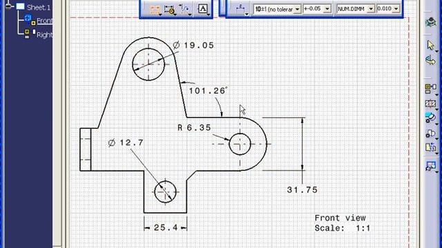This screenshot has width=442, height=248.
Task: Select the Section view icon
Action: click(x=430, y=103)
